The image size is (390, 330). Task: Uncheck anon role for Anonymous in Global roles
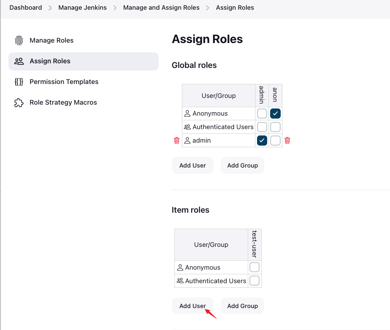tap(275, 114)
